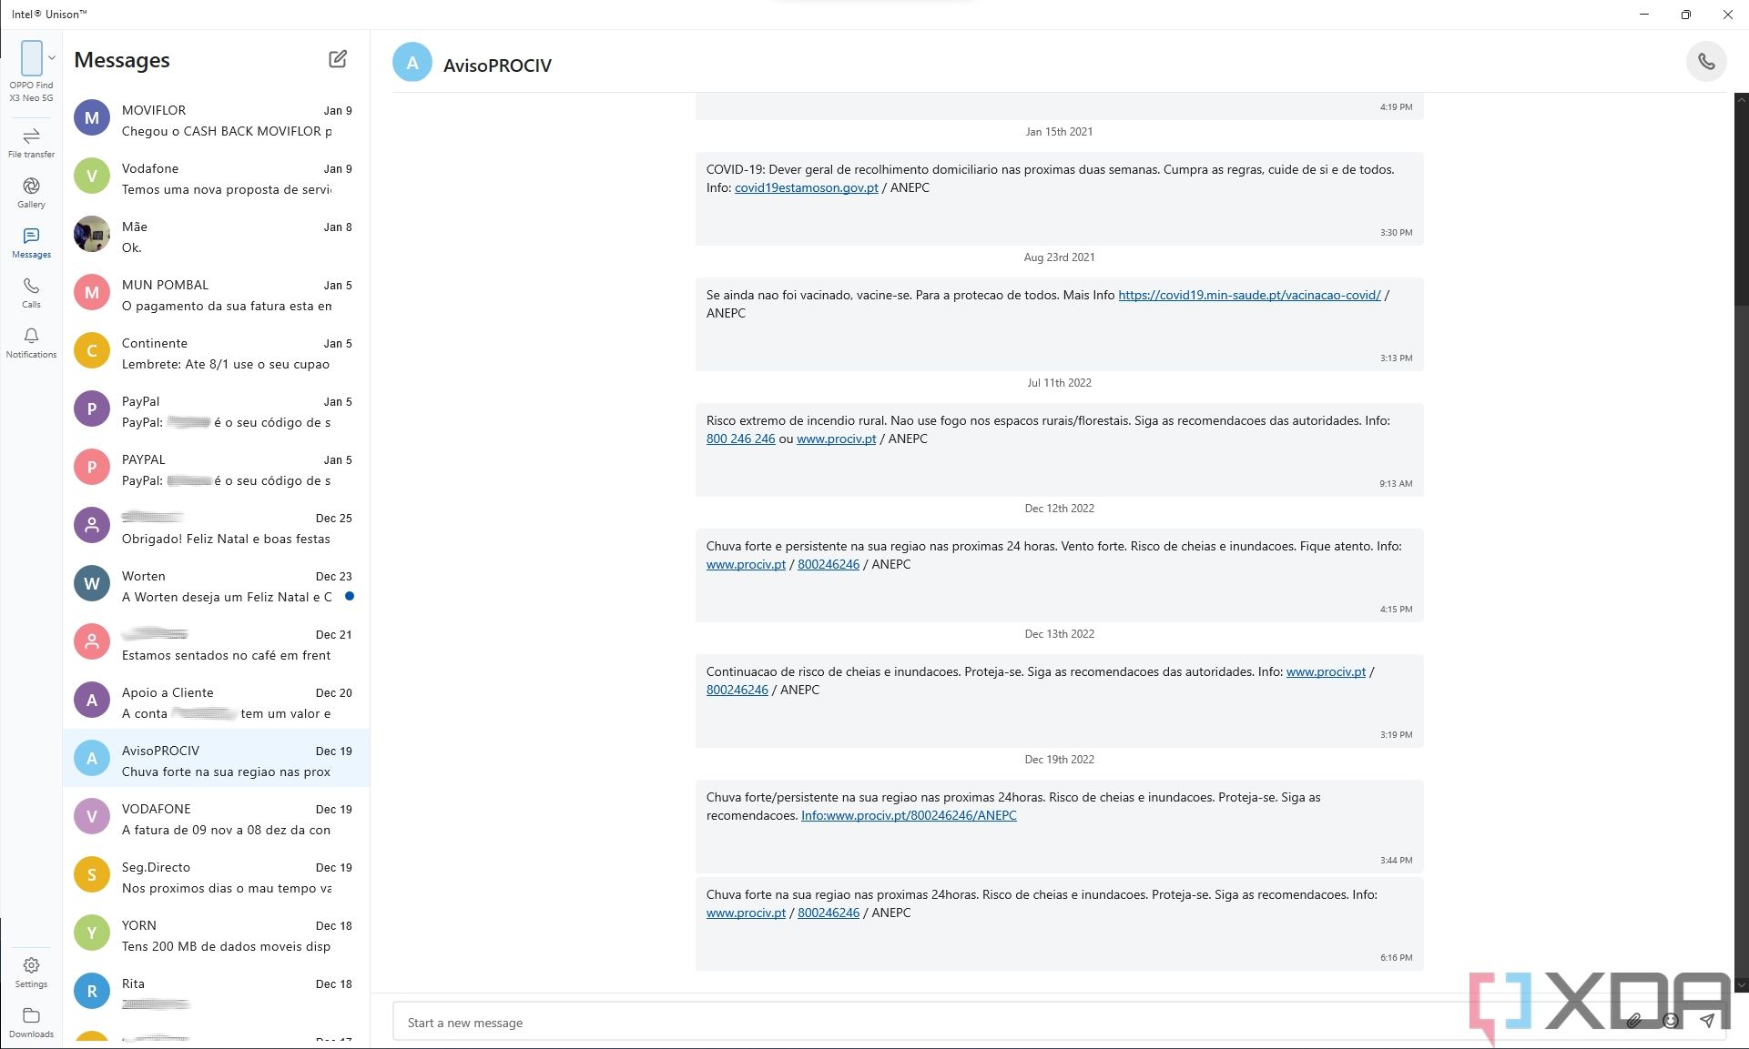This screenshot has width=1749, height=1049.
Task: Call AvisoPROCIV with the phone icon
Action: [x=1706, y=62]
